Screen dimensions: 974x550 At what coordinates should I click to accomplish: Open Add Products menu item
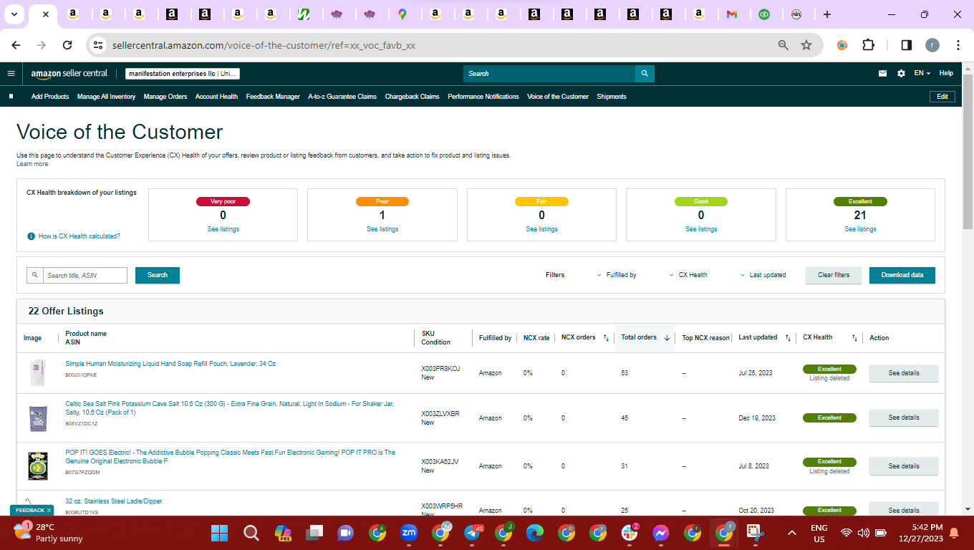click(x=50, y=97)
